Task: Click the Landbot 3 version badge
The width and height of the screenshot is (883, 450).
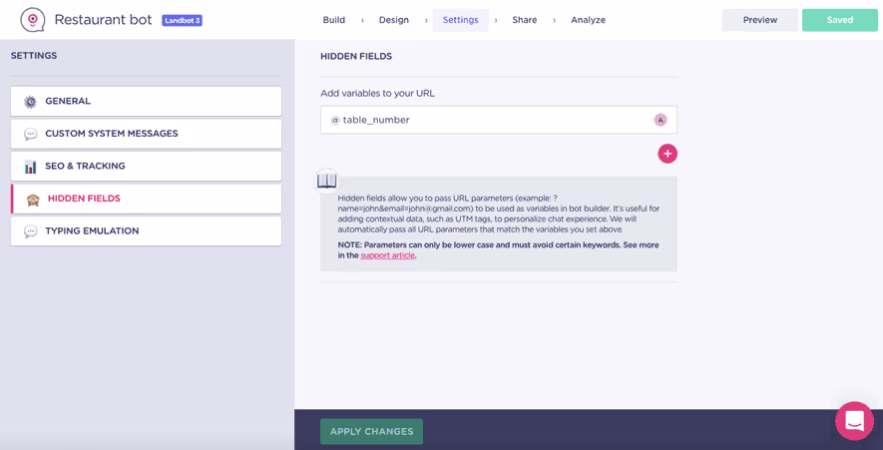Action: [182, 20]
